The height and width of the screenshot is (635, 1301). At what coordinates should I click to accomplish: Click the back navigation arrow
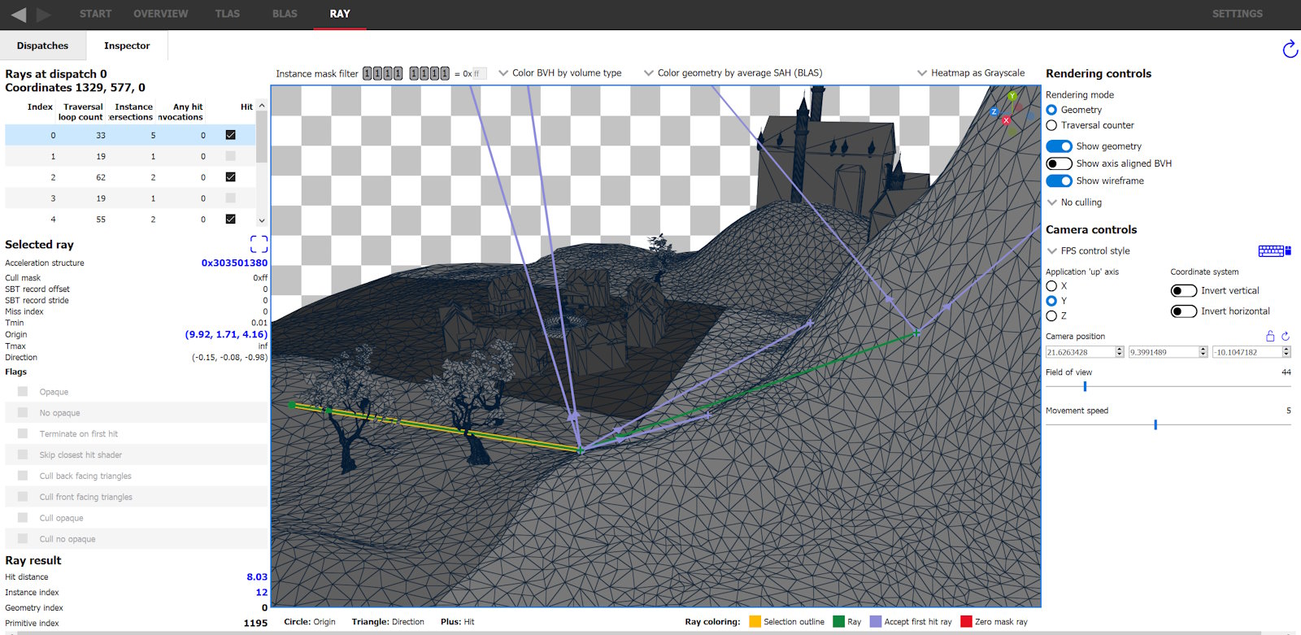click(19, 15)
